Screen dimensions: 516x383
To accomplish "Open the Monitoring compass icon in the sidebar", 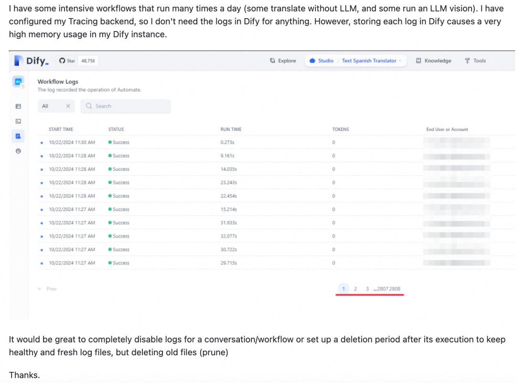I will pyautogui.click(x=19, y=151).
